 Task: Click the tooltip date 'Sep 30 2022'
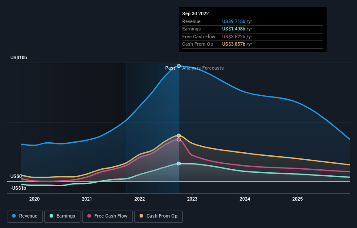[195, 13]
